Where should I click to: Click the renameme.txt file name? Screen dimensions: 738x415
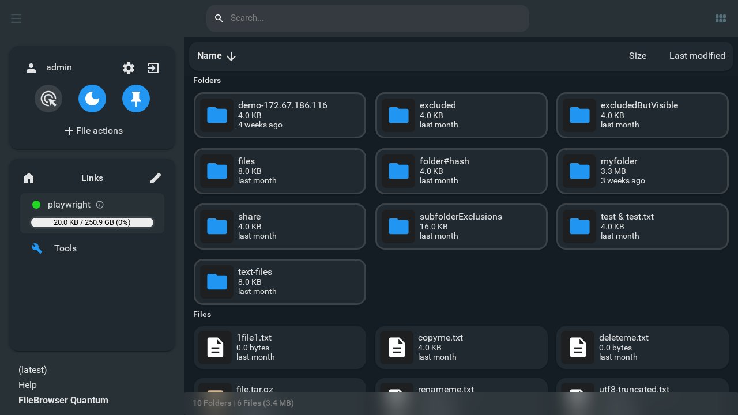446,389
